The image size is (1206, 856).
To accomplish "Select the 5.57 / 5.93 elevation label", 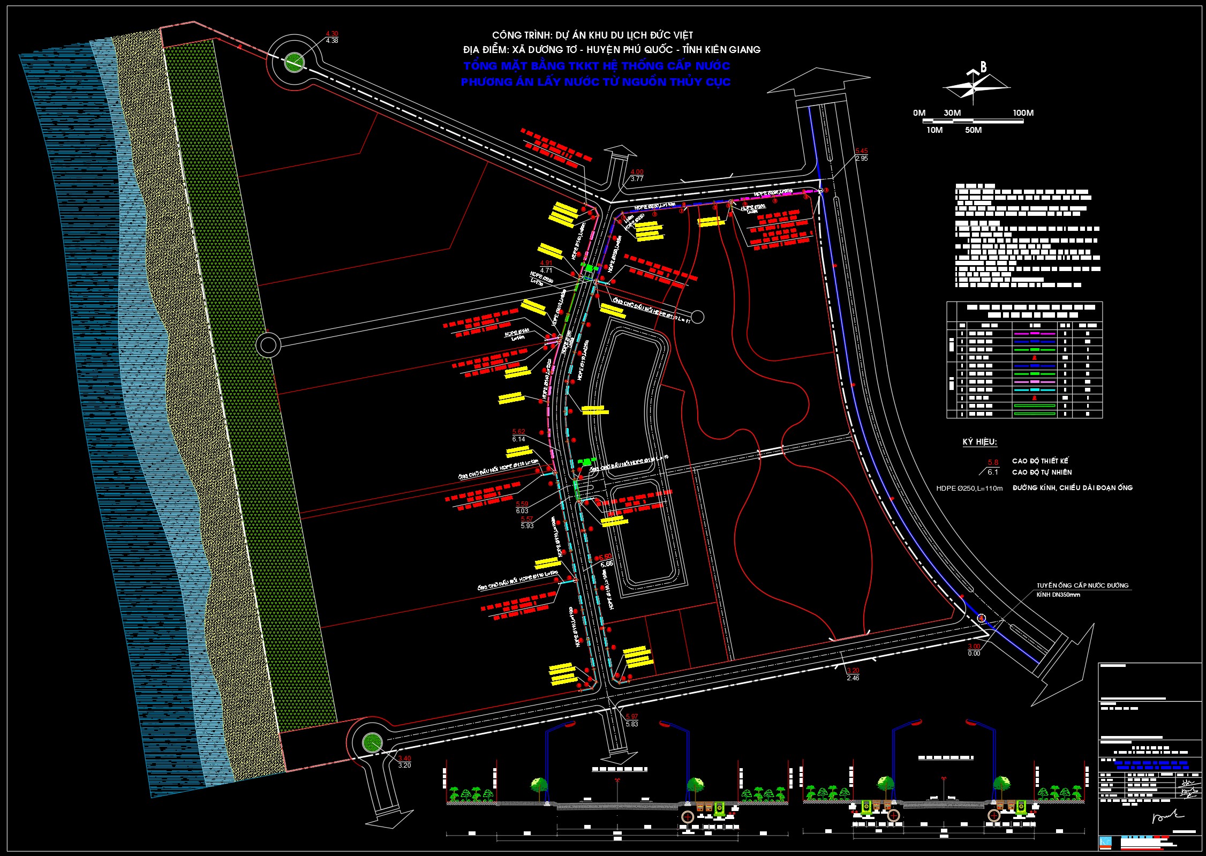I will 527,522.
